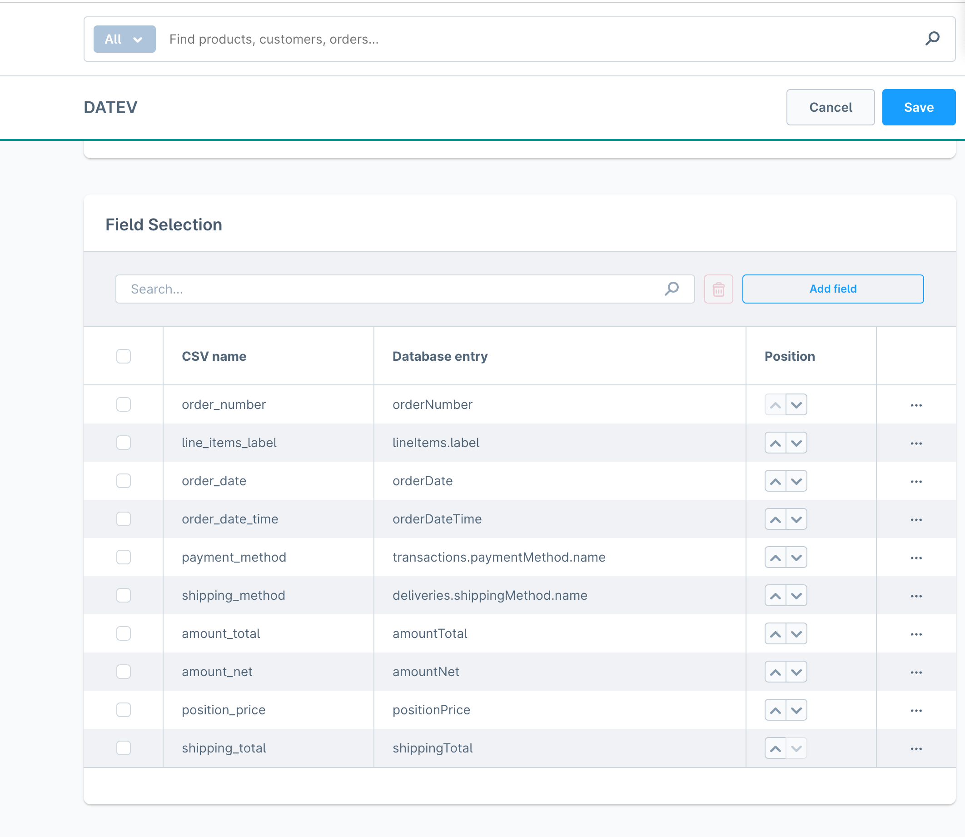The height and width of the screenshot is (837, 965).
Task: Move shipping_method field up
Action: point(776,596)
